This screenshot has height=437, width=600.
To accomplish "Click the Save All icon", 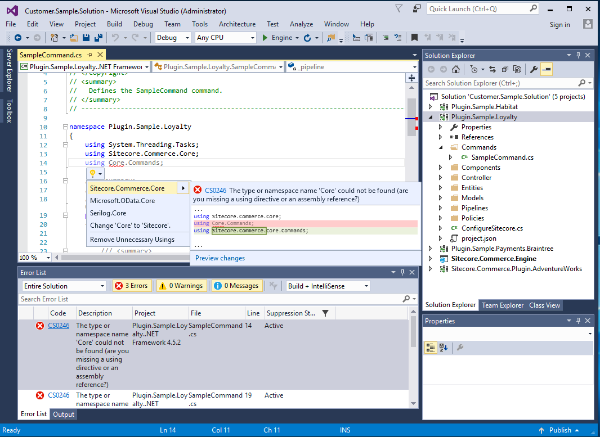I will pos(98,38).
